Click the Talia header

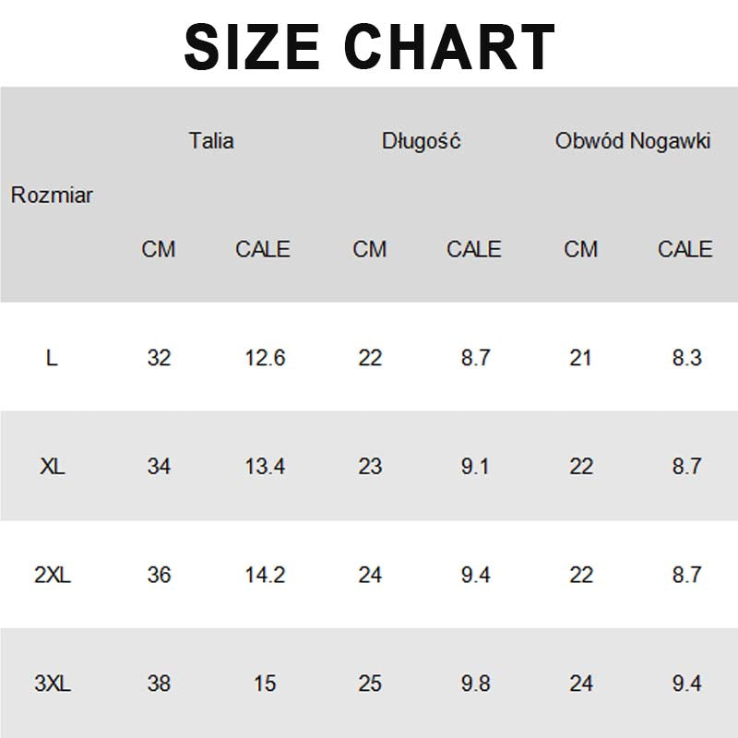pos(211,141)
